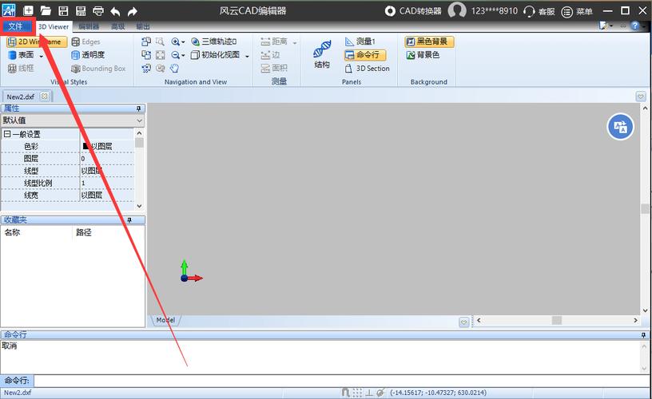The width and height of the screenshot is (652, 399).
Task: Click the blue translate floating button
Action: tap(621, 126)
